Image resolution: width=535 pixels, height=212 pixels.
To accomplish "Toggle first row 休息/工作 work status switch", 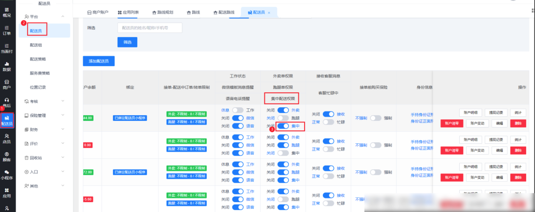I will coord(238,110).
